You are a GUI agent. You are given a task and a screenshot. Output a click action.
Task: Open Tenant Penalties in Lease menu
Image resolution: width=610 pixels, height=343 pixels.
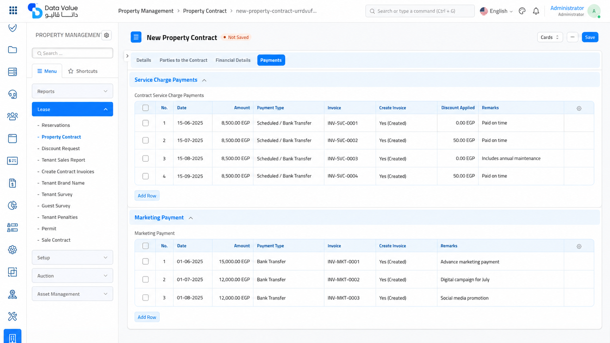click(59, 217)
